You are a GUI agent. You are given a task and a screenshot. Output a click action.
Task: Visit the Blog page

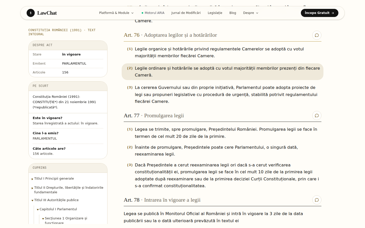233,13
